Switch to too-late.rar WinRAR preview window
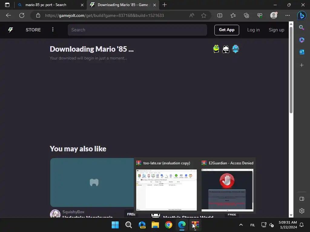The image size is (310, 232). pos(166,190)
